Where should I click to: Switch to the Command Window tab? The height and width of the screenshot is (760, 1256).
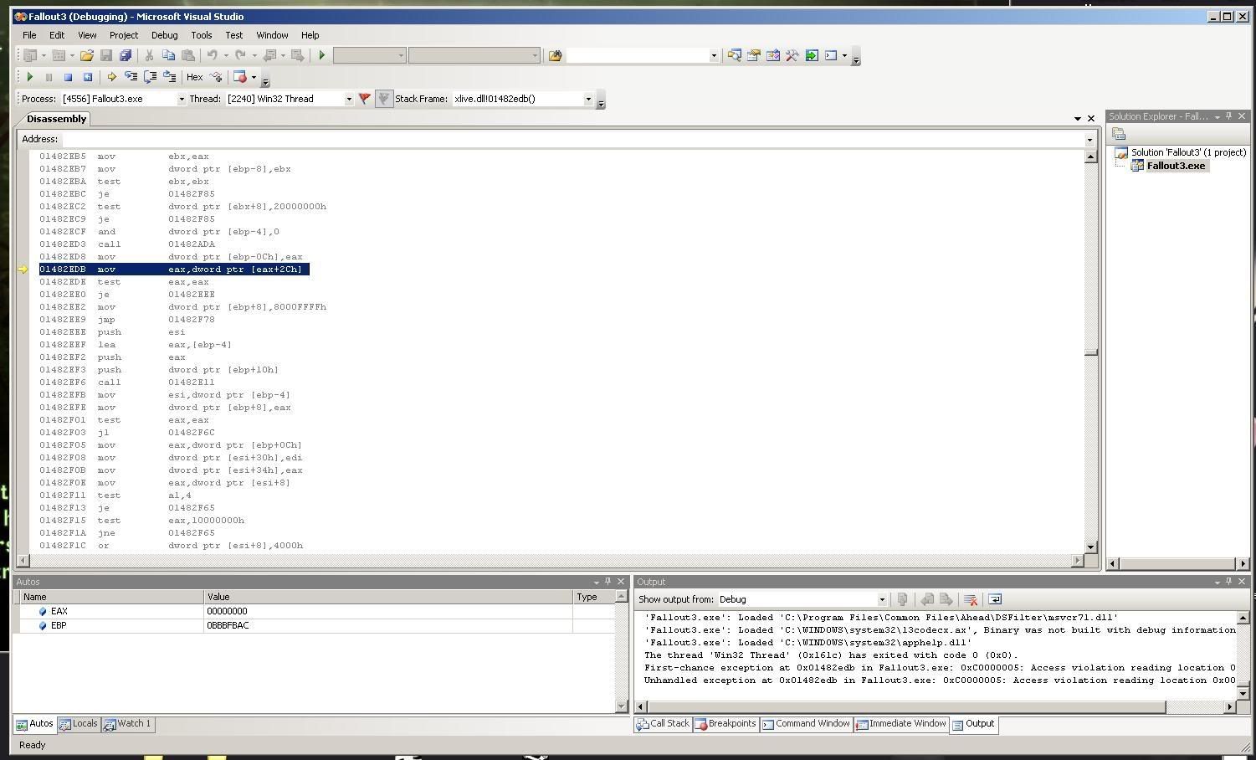(x=805, y=724)
